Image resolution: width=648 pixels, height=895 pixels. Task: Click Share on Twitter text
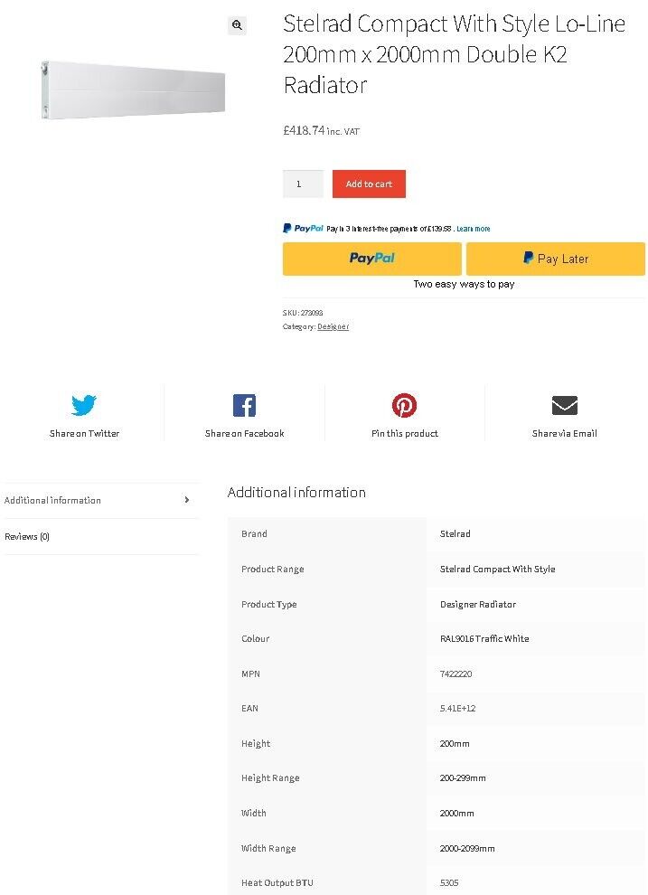84,433
